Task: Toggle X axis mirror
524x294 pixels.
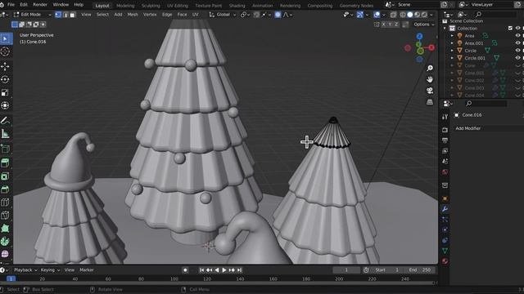Action: [384, 24]
